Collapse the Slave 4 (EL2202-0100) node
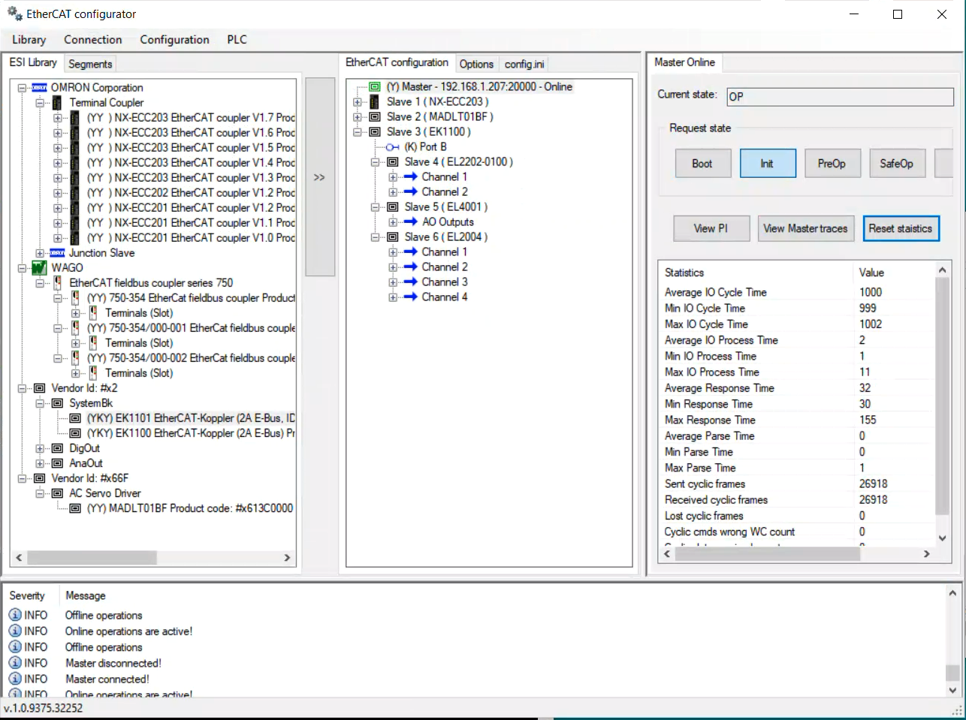Screen dimensions: 966x720 376,162
